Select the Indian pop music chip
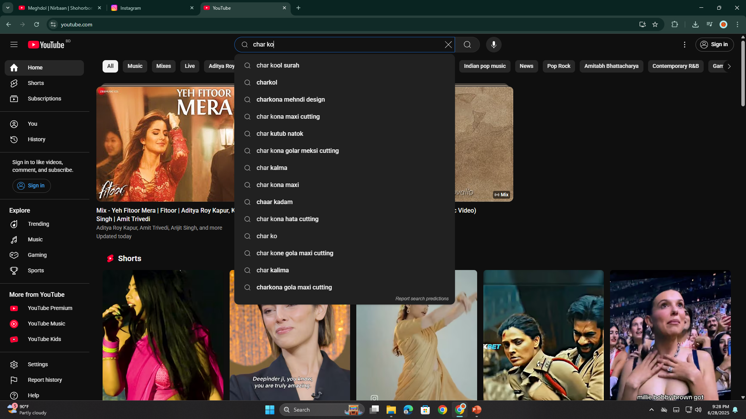Image resolution: width=746 pixels, height=419 pixels. [x=485, y=66]
